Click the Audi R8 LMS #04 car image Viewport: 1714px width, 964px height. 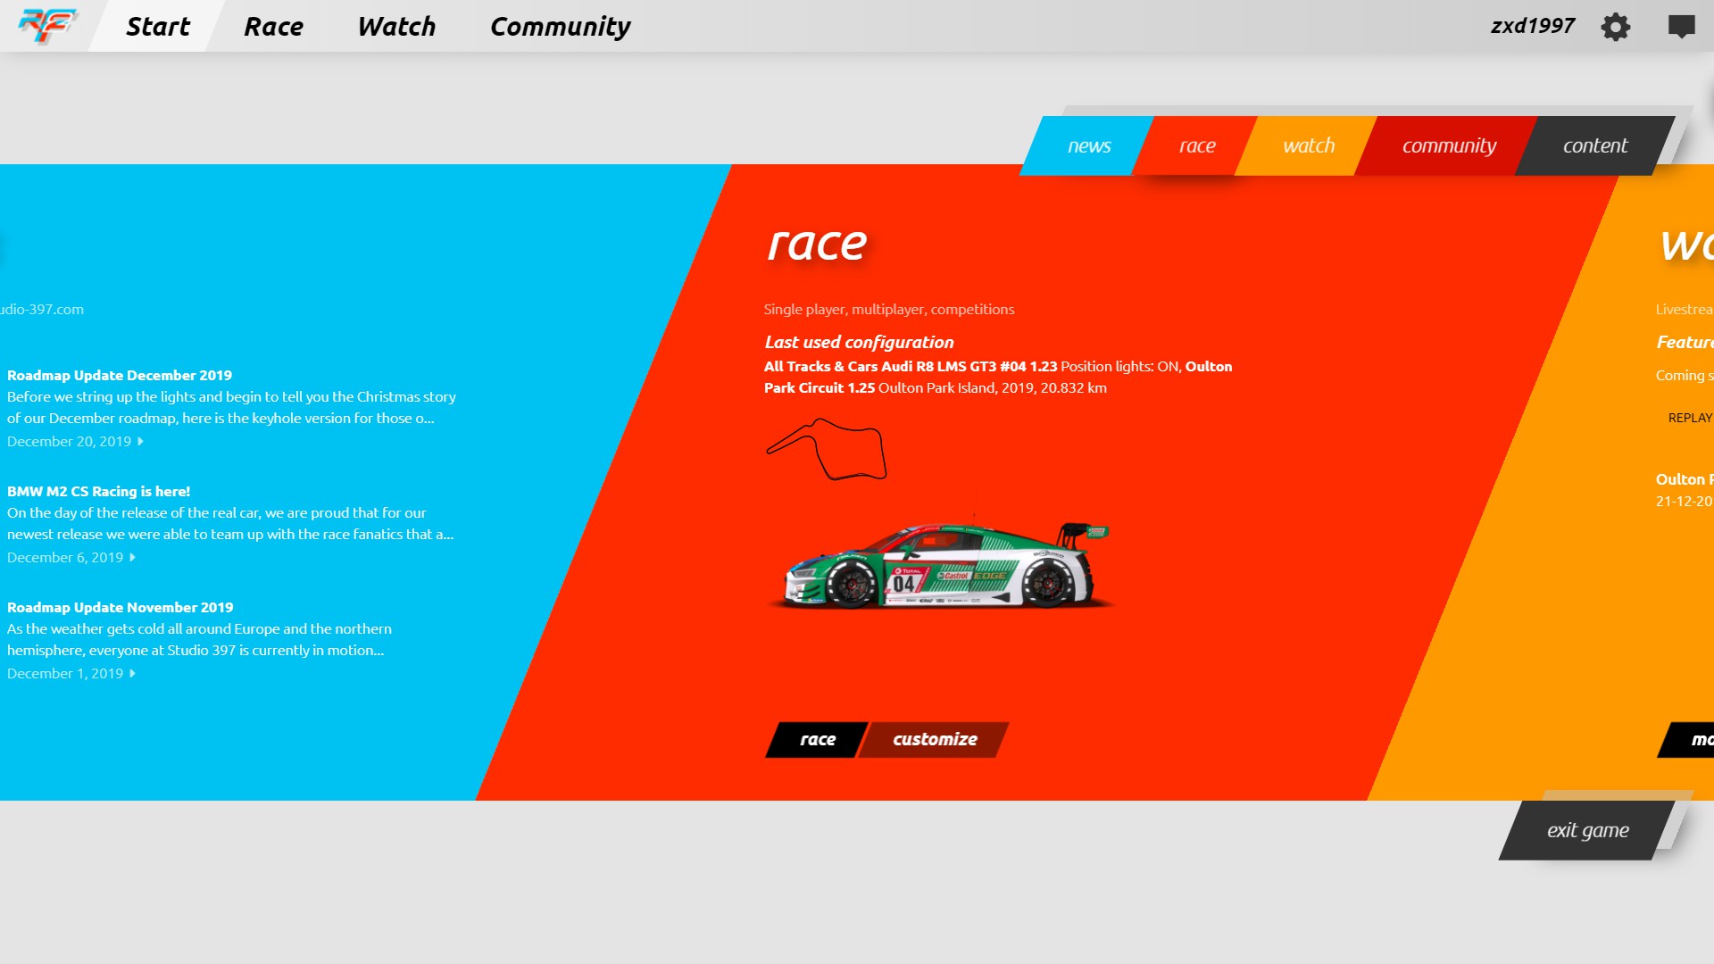[941, 564]
